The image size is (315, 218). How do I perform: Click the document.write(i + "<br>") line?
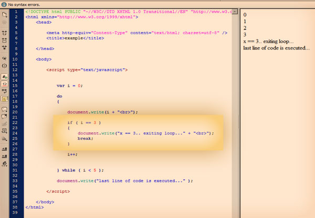tap(103, 112)
